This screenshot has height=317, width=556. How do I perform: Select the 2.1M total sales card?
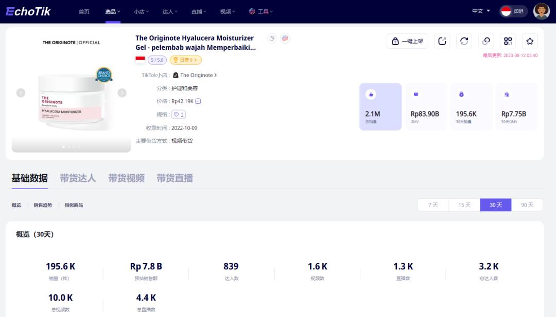pos(380,106)
